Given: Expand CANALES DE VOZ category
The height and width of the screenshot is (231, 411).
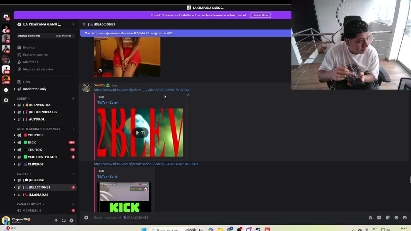Looking at the screenshot, I should pyautogui.click(x=31, y=204).
